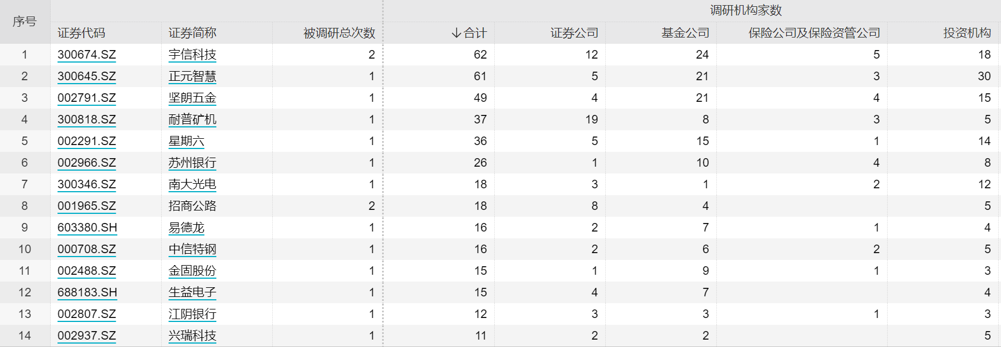The image size is (1001, 347).
Task: Open stock code link 603380.SH
Action: pos(87,228)
